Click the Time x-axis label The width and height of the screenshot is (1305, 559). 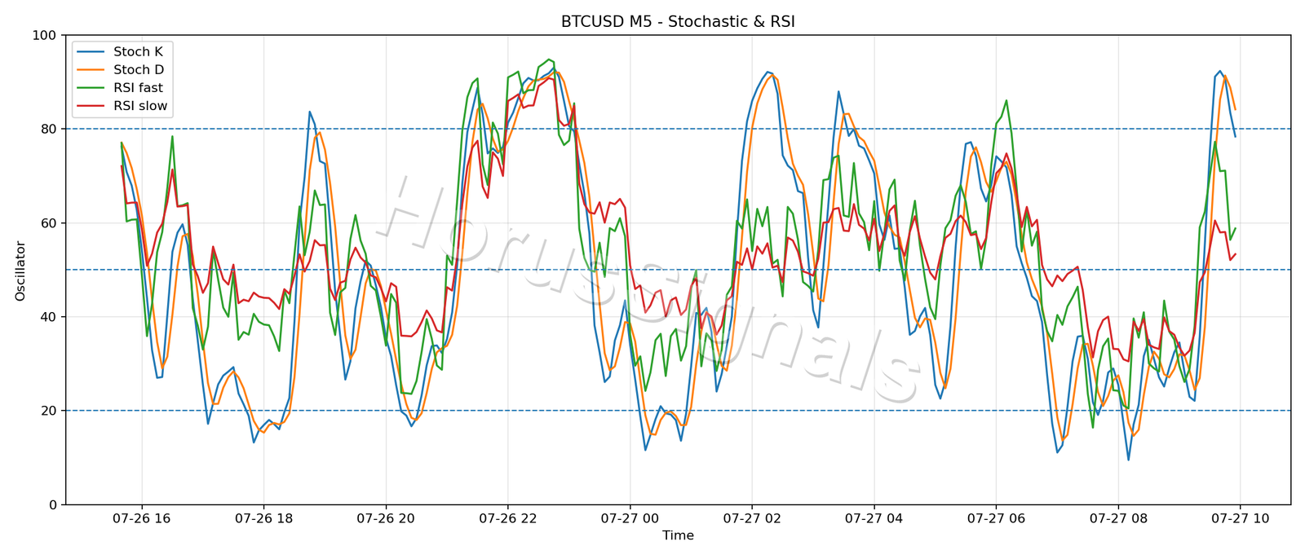point(678,535)
